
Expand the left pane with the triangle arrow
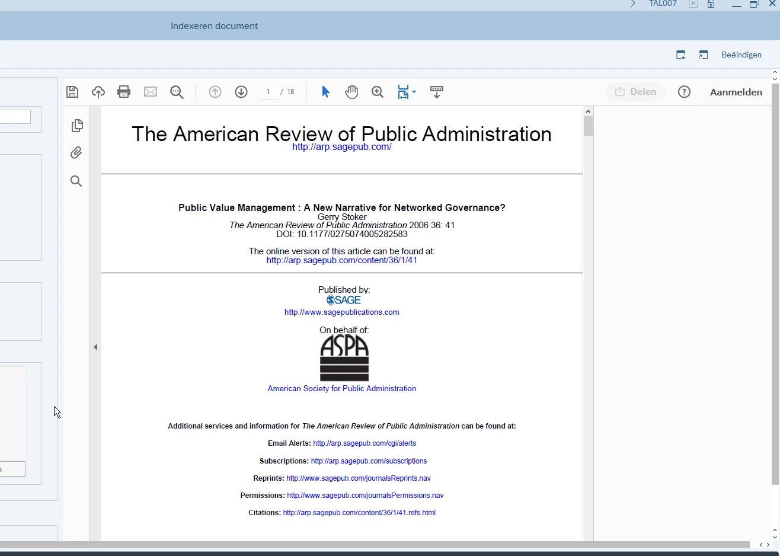click(95, 347)
